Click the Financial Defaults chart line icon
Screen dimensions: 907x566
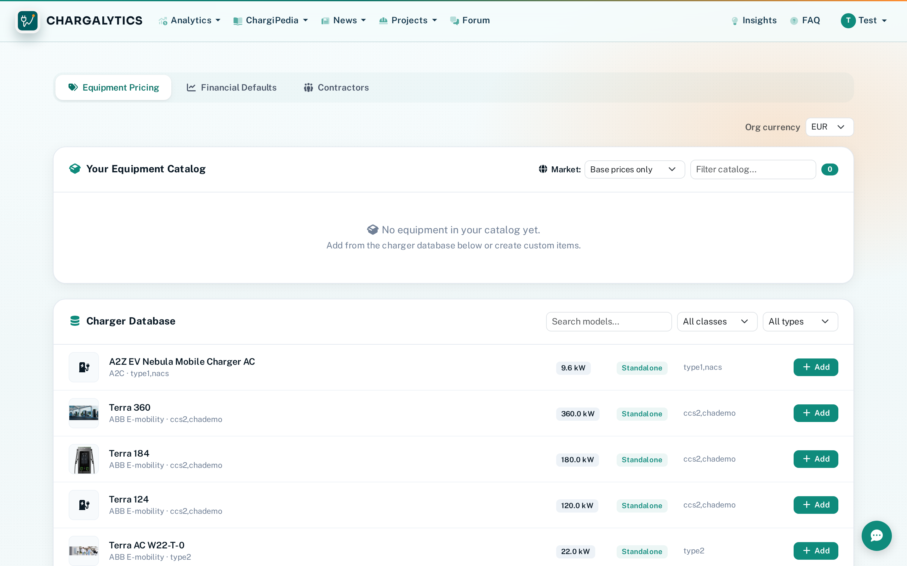(x=191, y=87)
